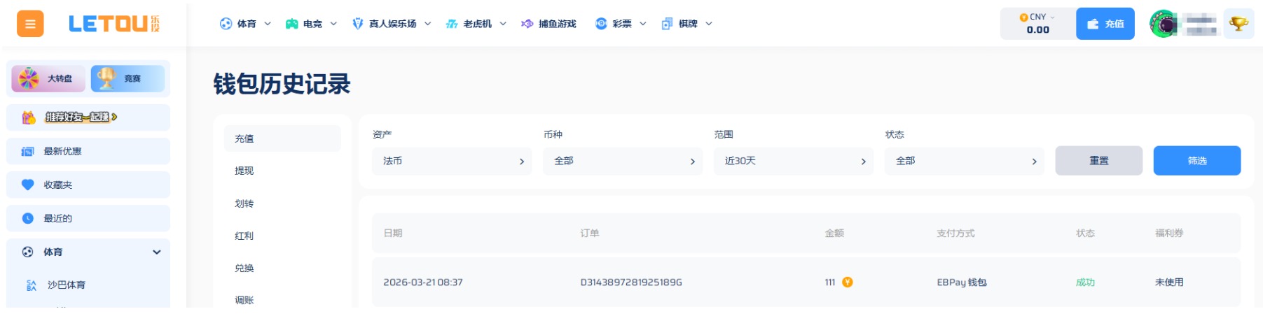Click the blue 充值 deposit button
This screenshot has height=330, width=1263.
1105,24
